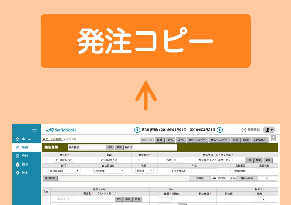Click the 外税（伝票計）(8%) tax text
Viewport: 291px width, 205px height.
[x=223, y=178]
